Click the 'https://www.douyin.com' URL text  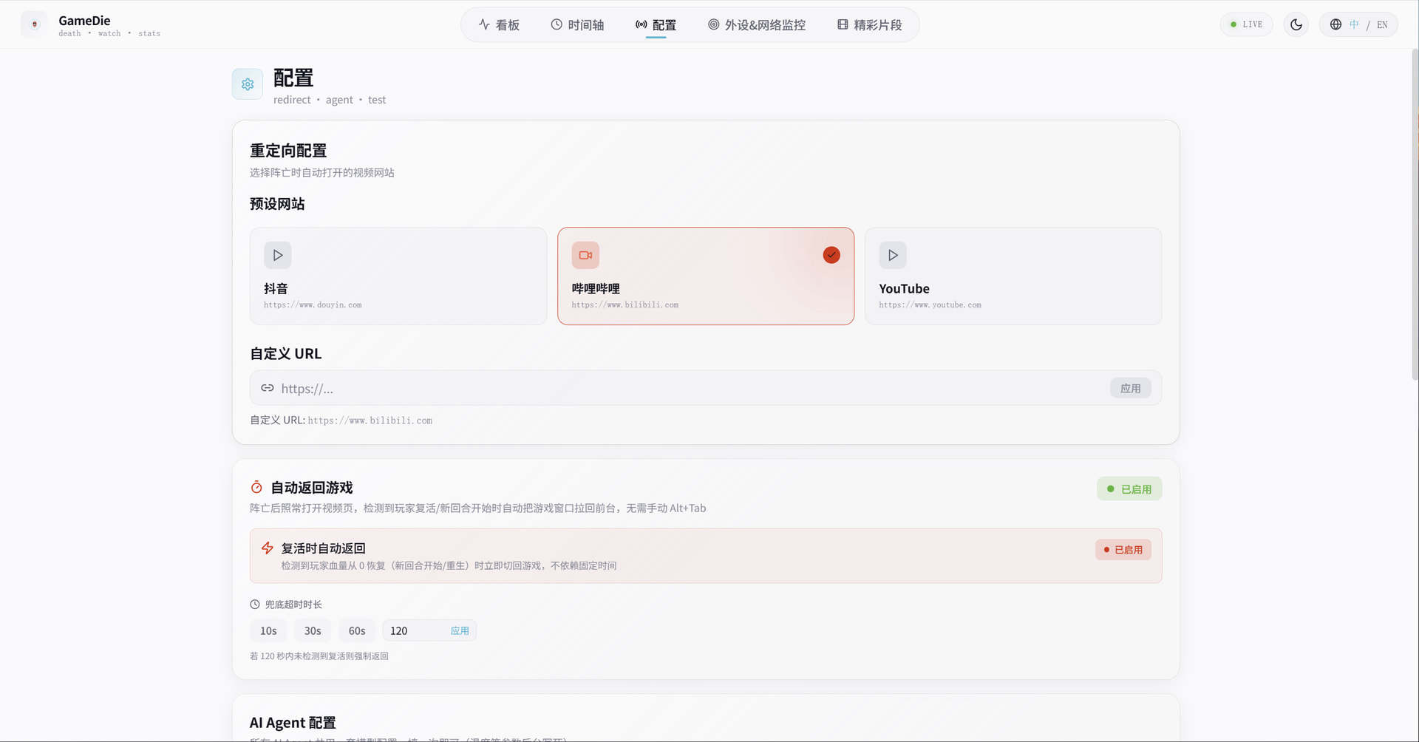tap(313, 304)
